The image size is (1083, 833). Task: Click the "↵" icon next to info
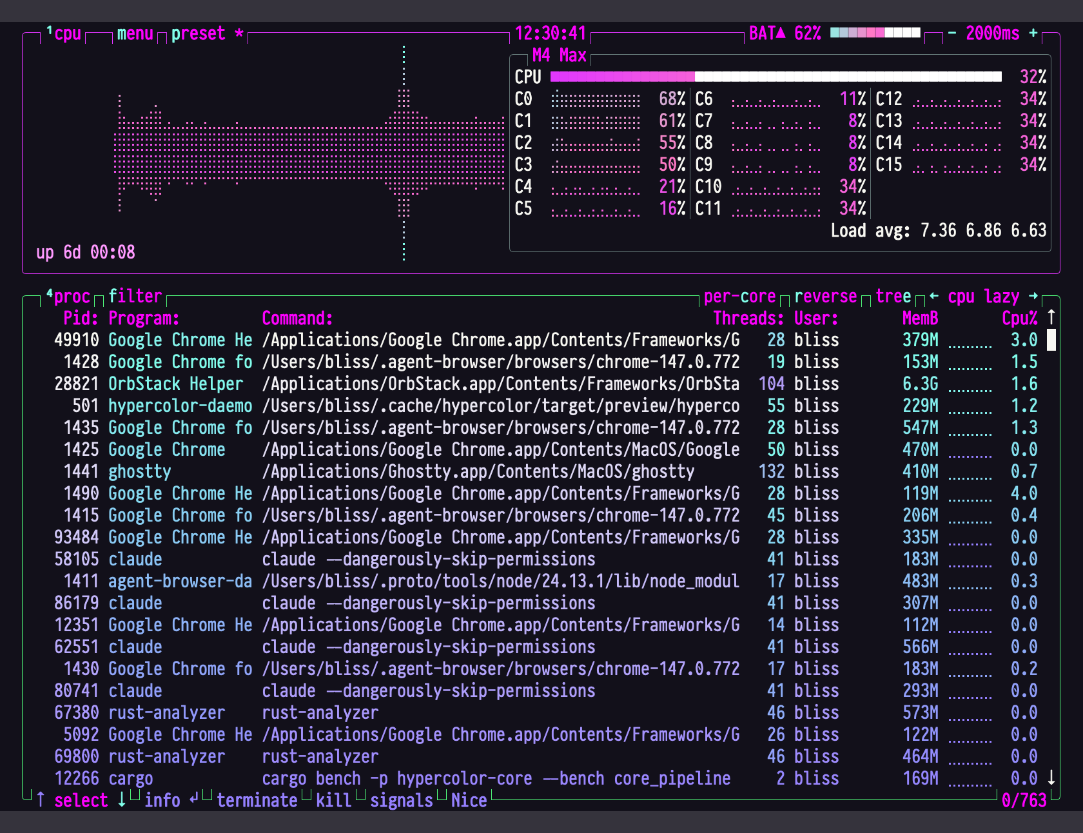point(193,800)
